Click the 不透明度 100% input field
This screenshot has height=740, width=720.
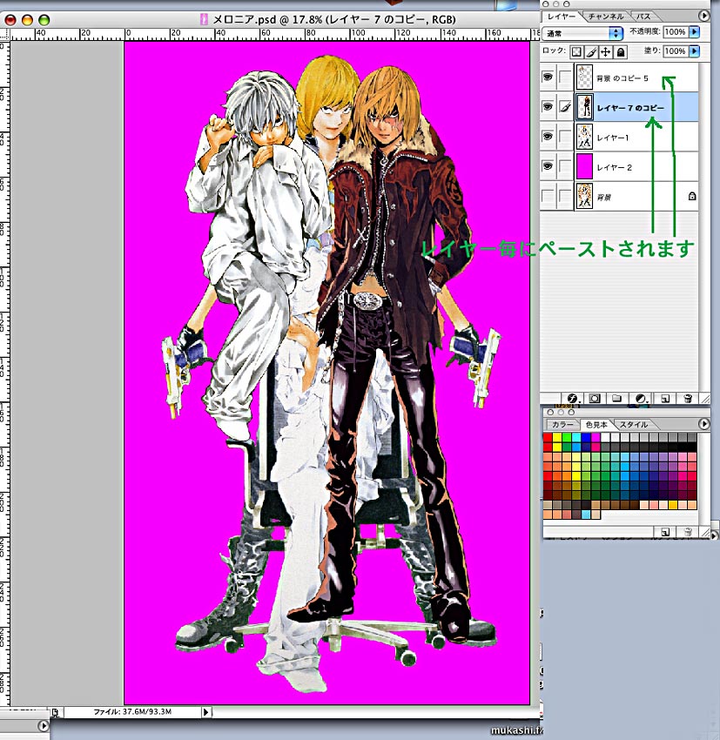point(676,31)
